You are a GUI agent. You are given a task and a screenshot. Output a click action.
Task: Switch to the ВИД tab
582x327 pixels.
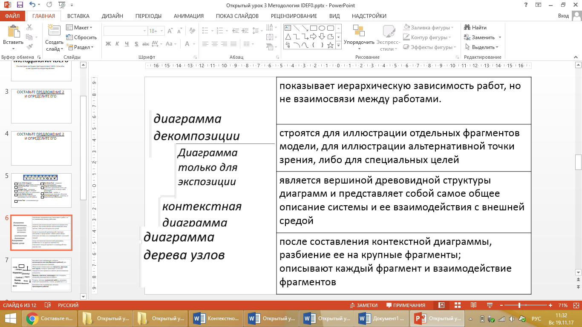coord(334,16)
